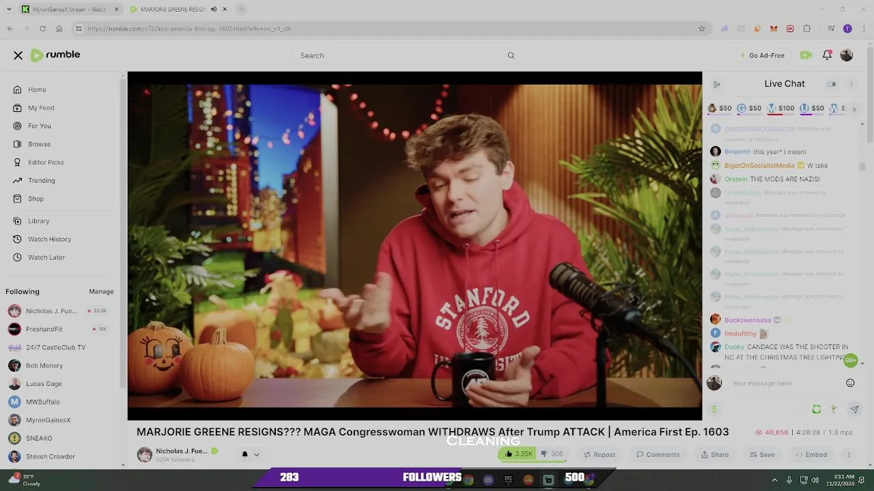
Task: Click the raid figure icon below chat
Action: (834, 409)
